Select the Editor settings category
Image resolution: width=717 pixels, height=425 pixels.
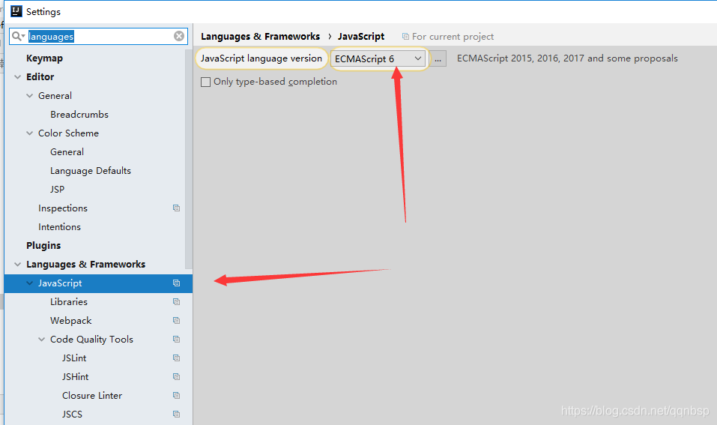[x=40, y=77]
